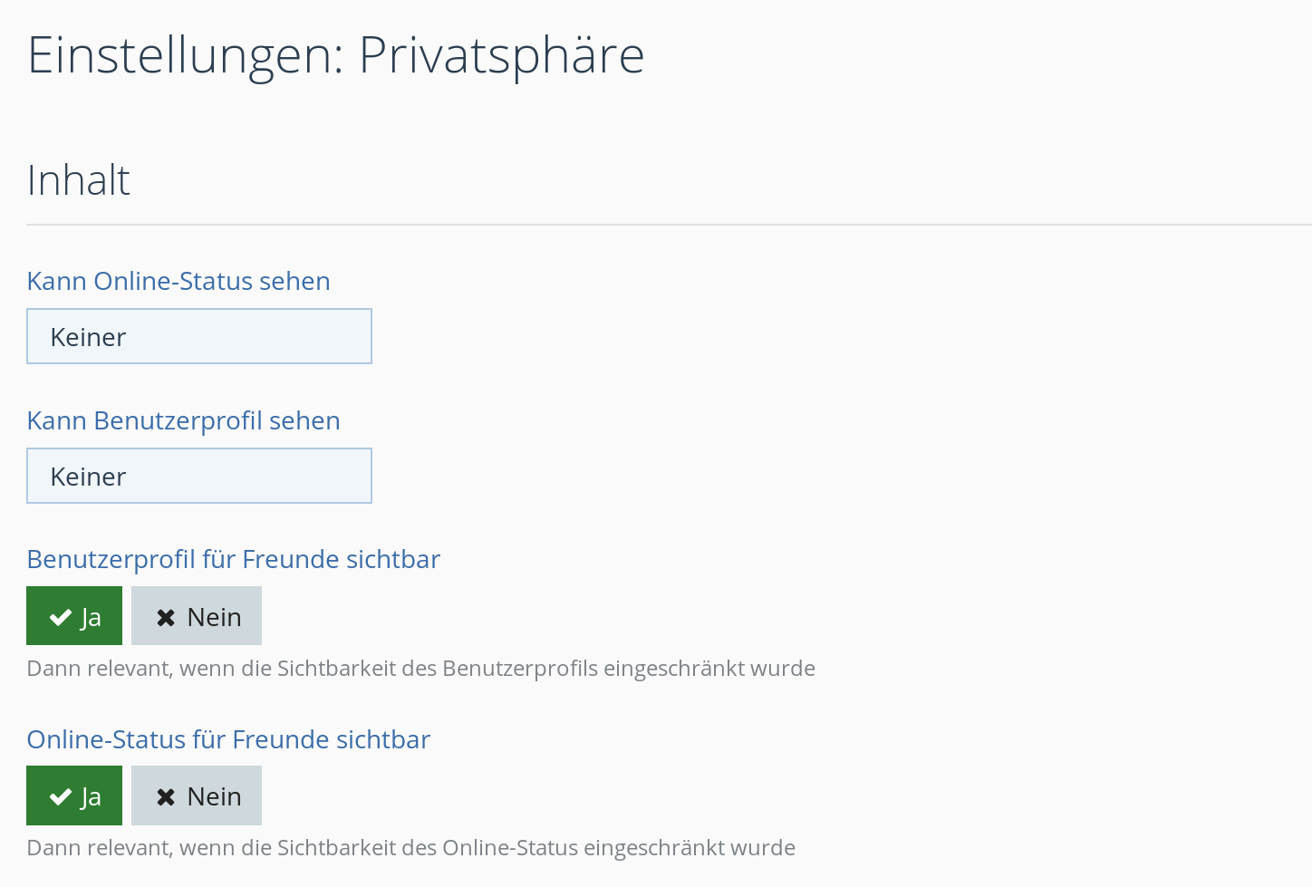Click X icon in Benutzerprofil Nein button
Viewport: 1312px width, 887px height.
point(166,617)
